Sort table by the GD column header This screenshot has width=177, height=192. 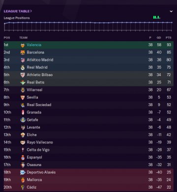pyautogui.click(x=159, y=38)
